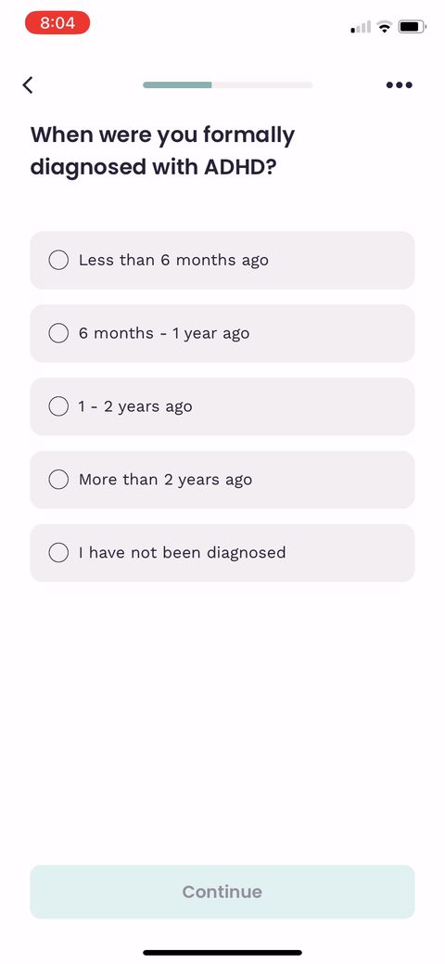
Task: Click the filled part of the progress bar
Action: point(178,84)
